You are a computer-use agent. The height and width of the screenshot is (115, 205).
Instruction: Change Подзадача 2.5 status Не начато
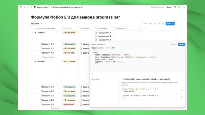[x=69, y=104]
